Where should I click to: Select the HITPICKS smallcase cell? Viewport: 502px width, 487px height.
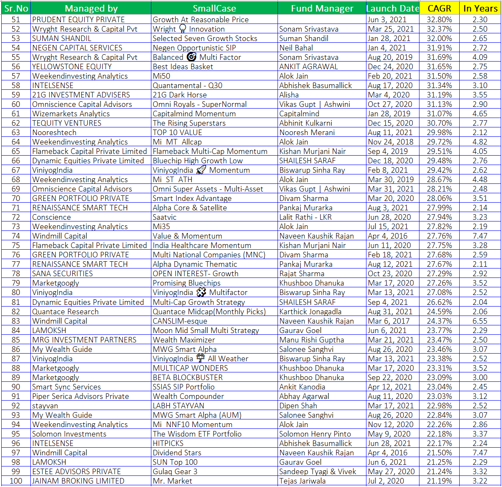(x=214, y=443)
